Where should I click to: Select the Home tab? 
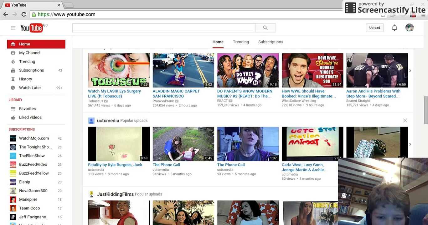[x=218, y=42]
